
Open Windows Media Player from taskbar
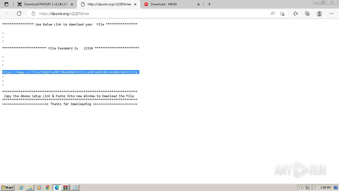39,188
